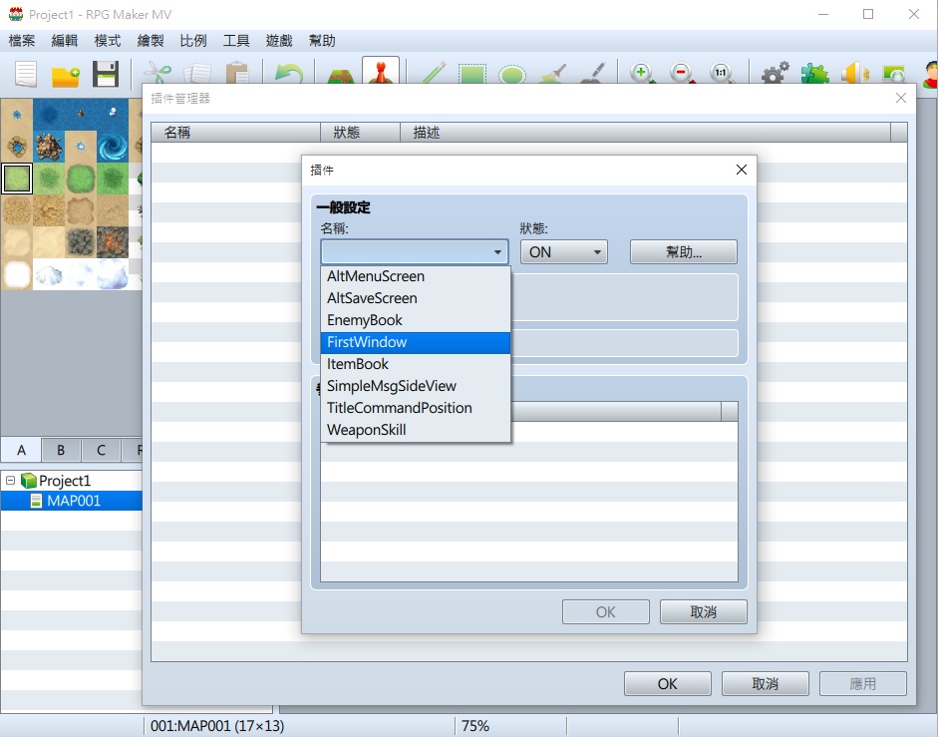The image size is (938, 737).
Task: Open the 狀態 ON status dropdown
Action: click(563, 252)
